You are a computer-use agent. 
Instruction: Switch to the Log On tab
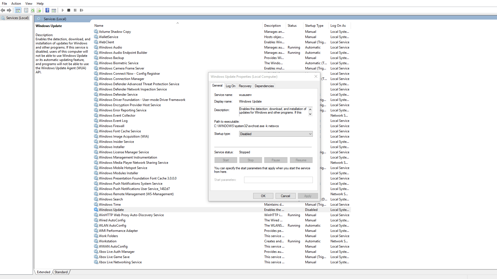(231, 86)
